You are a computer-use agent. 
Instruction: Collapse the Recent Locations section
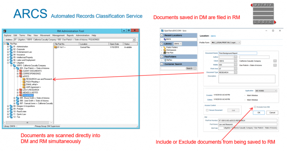[x=162, y=35]
